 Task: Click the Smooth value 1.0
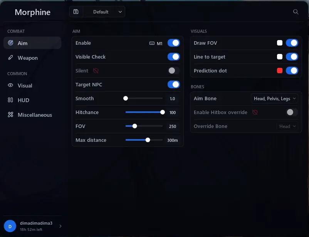point(173,99)
